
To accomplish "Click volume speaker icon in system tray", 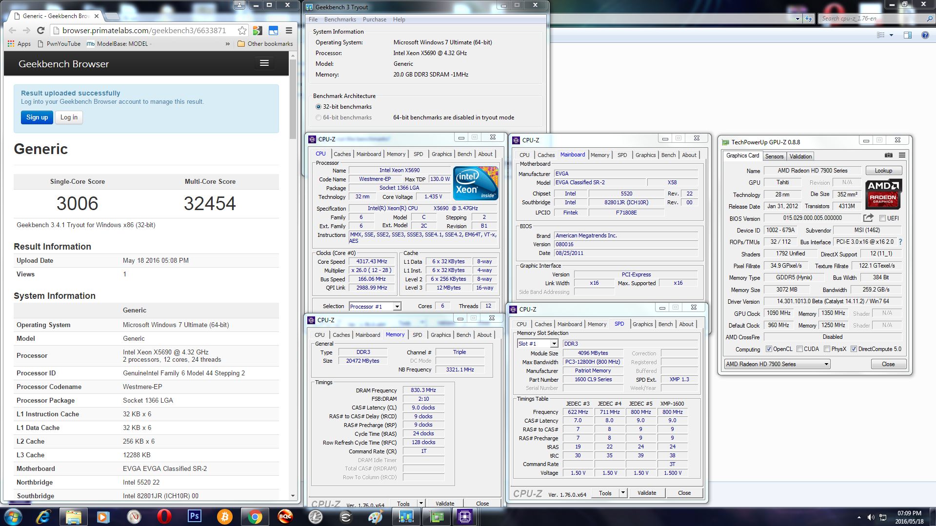I will point(871,517).
